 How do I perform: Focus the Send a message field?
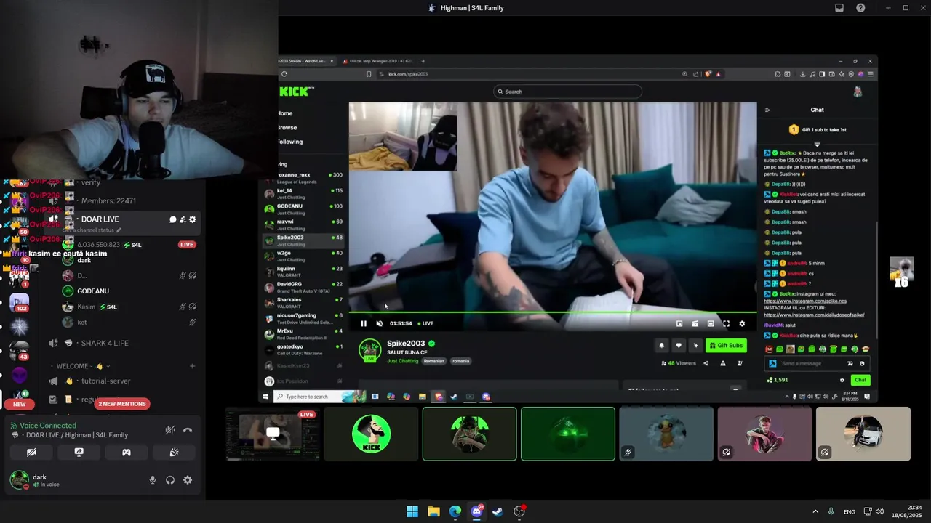tap(817, 363)
